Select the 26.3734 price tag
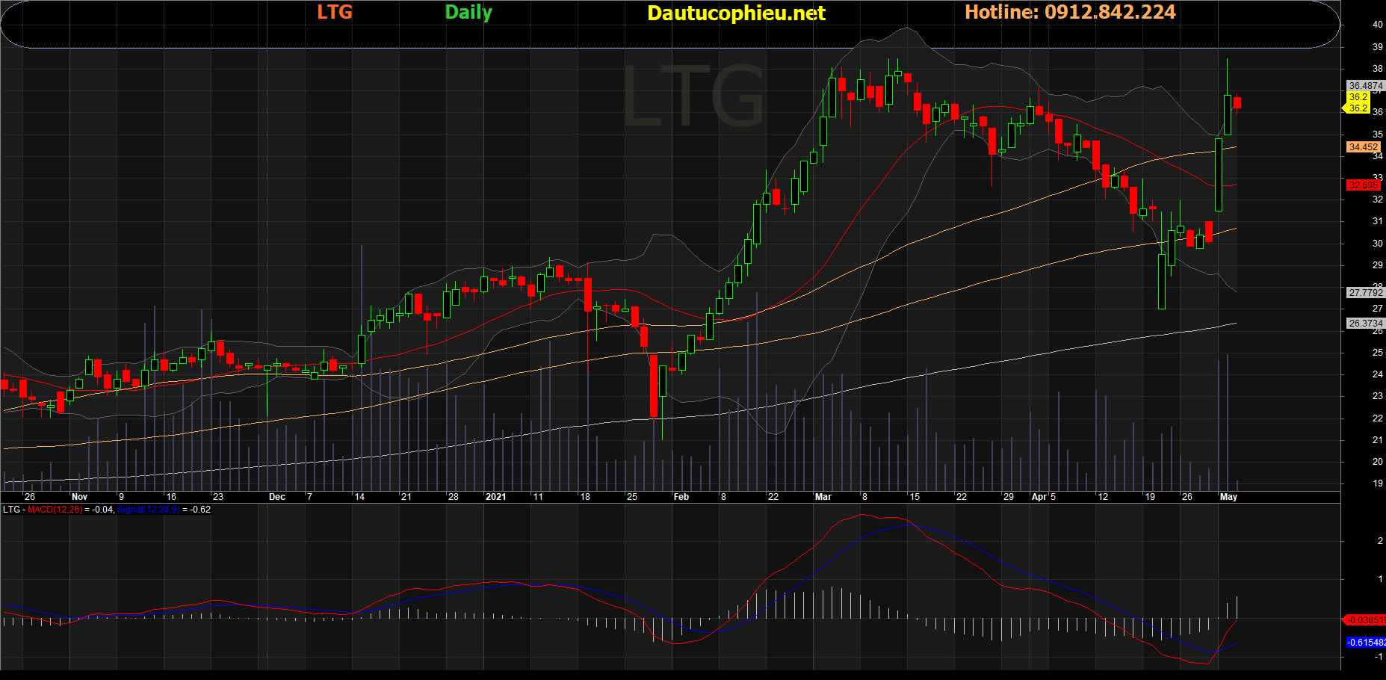The width and height of the screenshot is (1386, 680). [x=1365, y=324]
